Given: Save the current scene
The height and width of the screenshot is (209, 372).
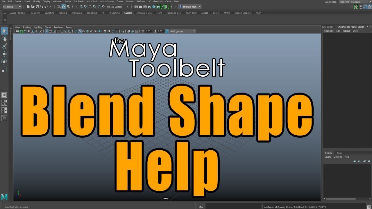Looking at the screenshot, I should point(37,6).
